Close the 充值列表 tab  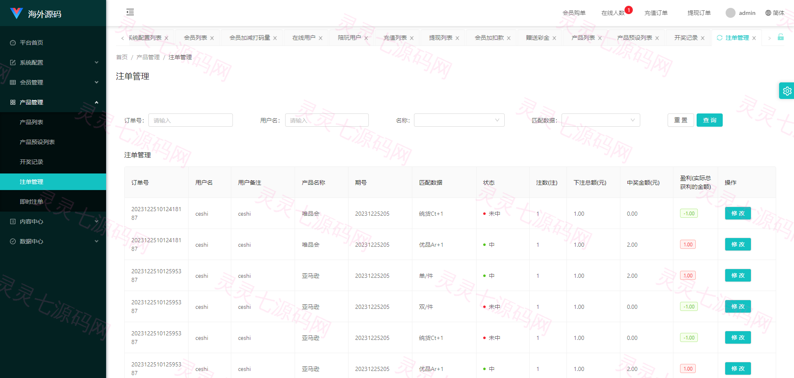point(412,38)
